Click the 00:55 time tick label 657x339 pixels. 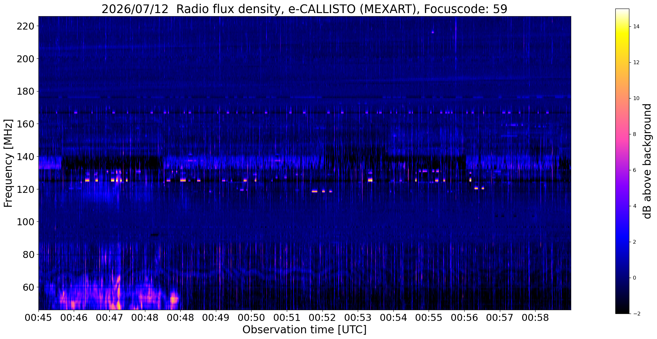(429, 318)
